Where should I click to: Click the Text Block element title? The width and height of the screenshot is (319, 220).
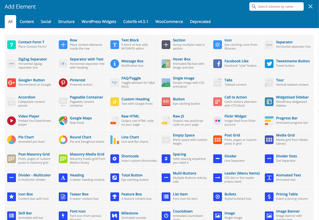(130, 40)
